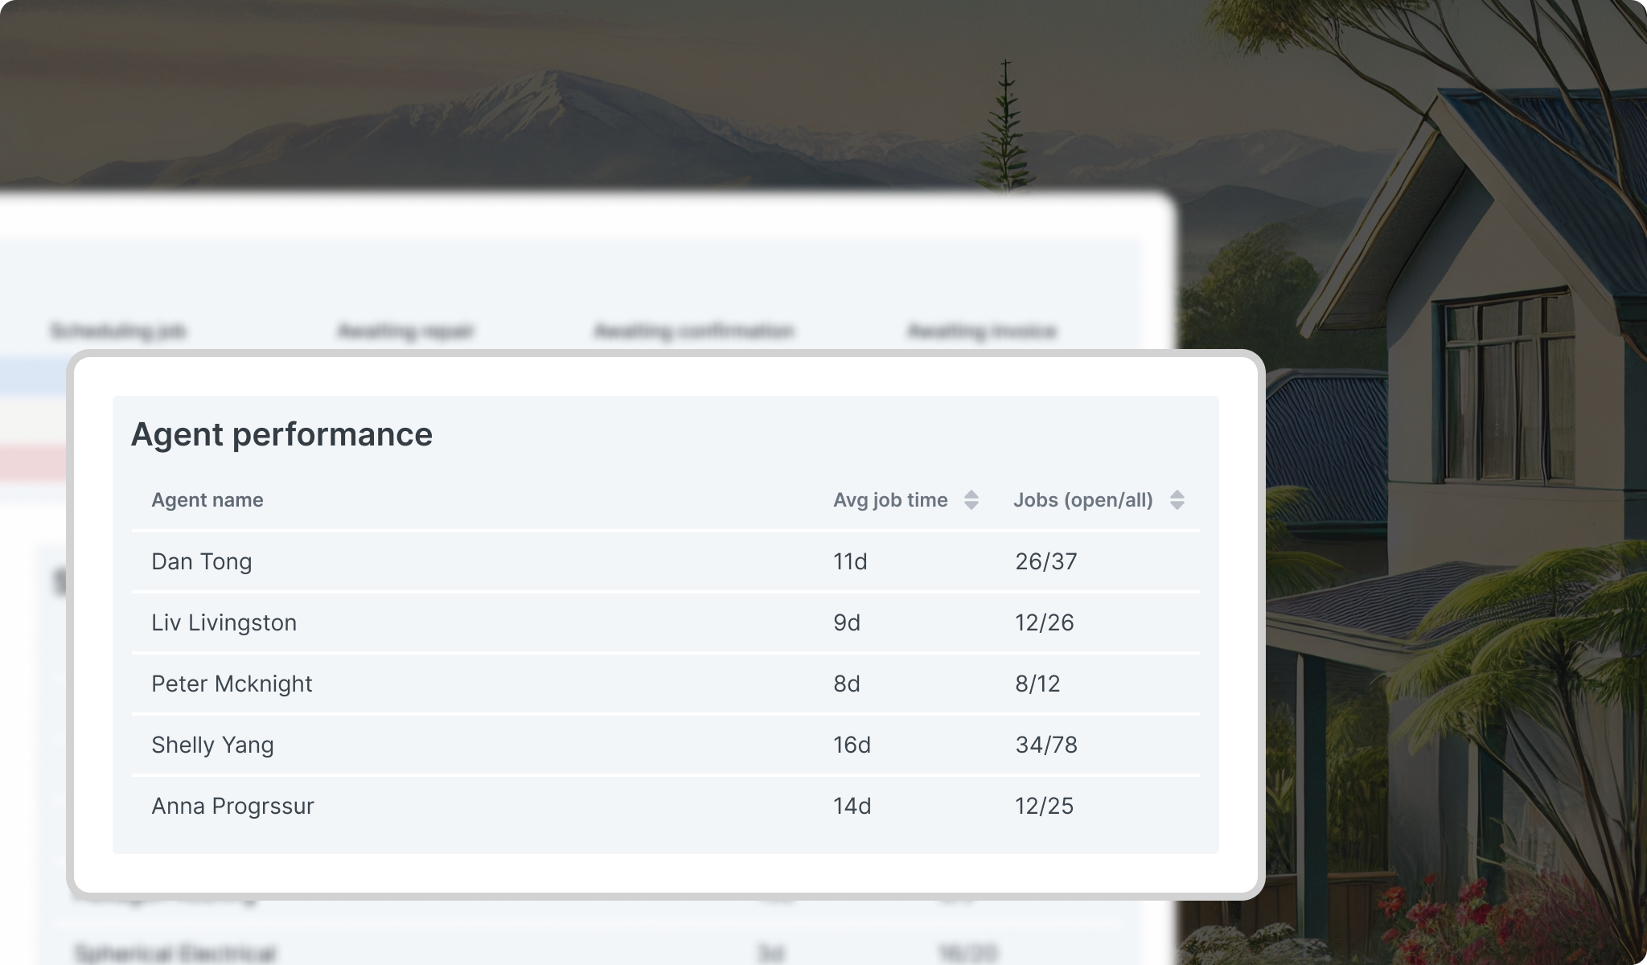This screenshot has height=965, width=1647.
Task: Click Liv Livingston's 12/26 jobs count
Action: pos(1045,622)
